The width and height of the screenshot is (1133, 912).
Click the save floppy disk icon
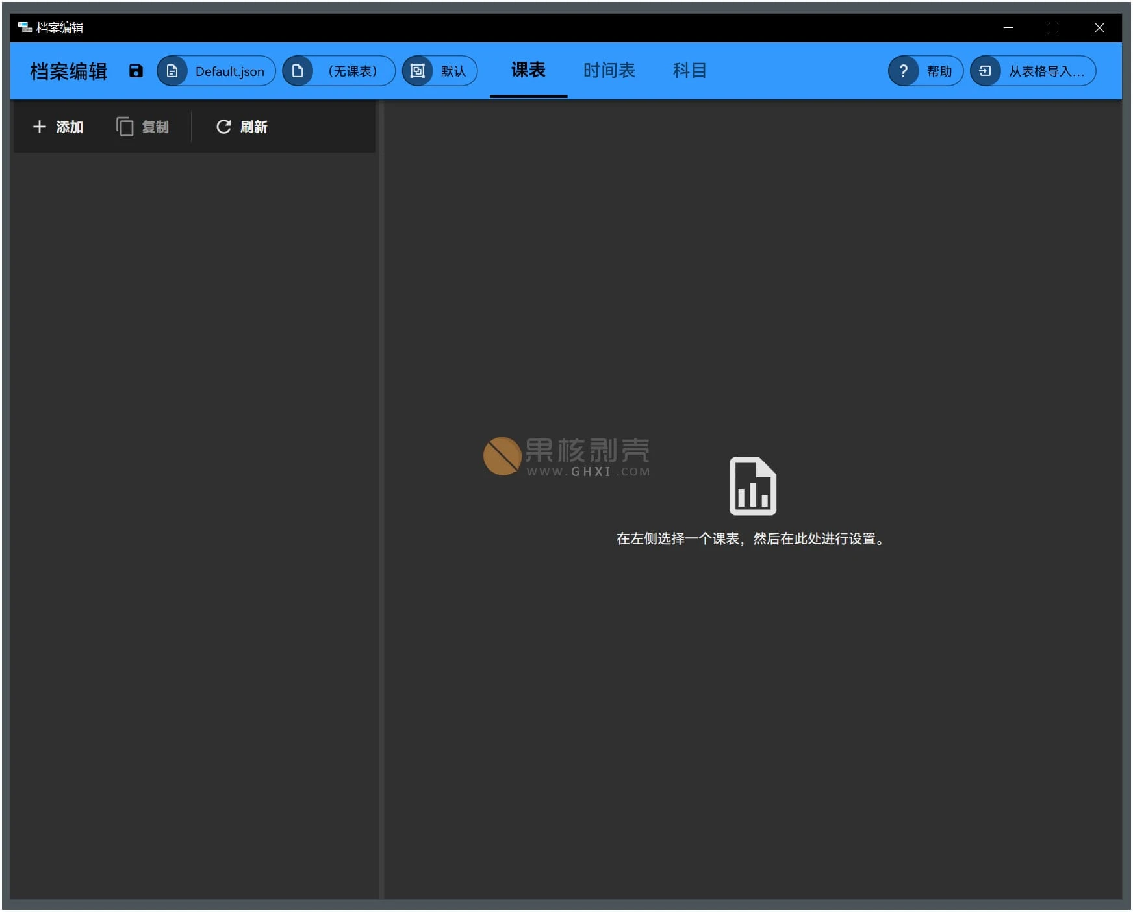click(x=135, y=71)
